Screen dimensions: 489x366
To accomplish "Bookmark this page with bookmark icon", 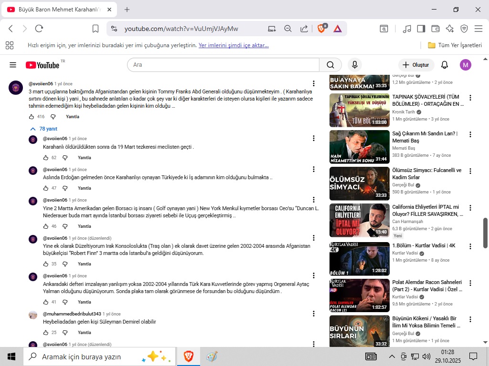I will click(96, 29).
